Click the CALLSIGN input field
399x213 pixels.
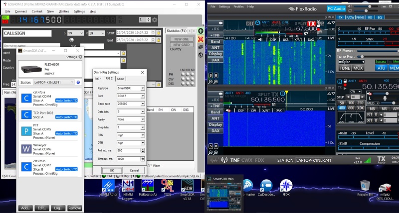point(27,33)
